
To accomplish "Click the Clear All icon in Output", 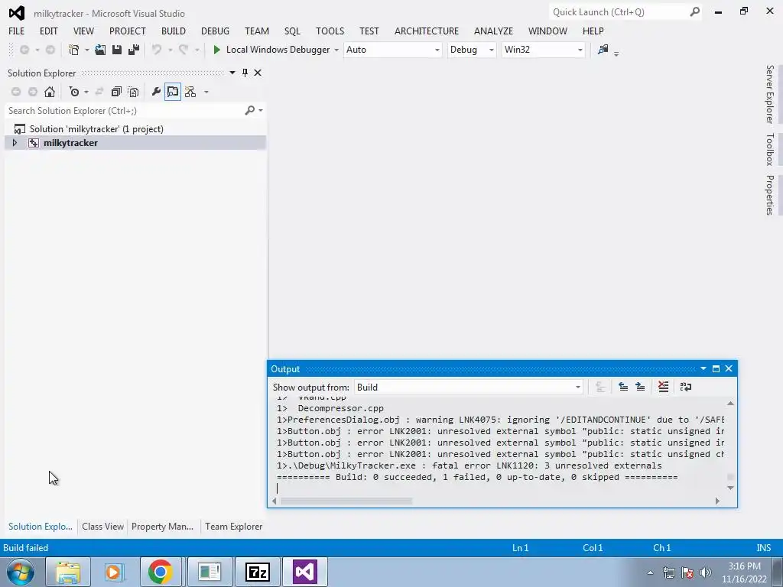I will 663,387.
